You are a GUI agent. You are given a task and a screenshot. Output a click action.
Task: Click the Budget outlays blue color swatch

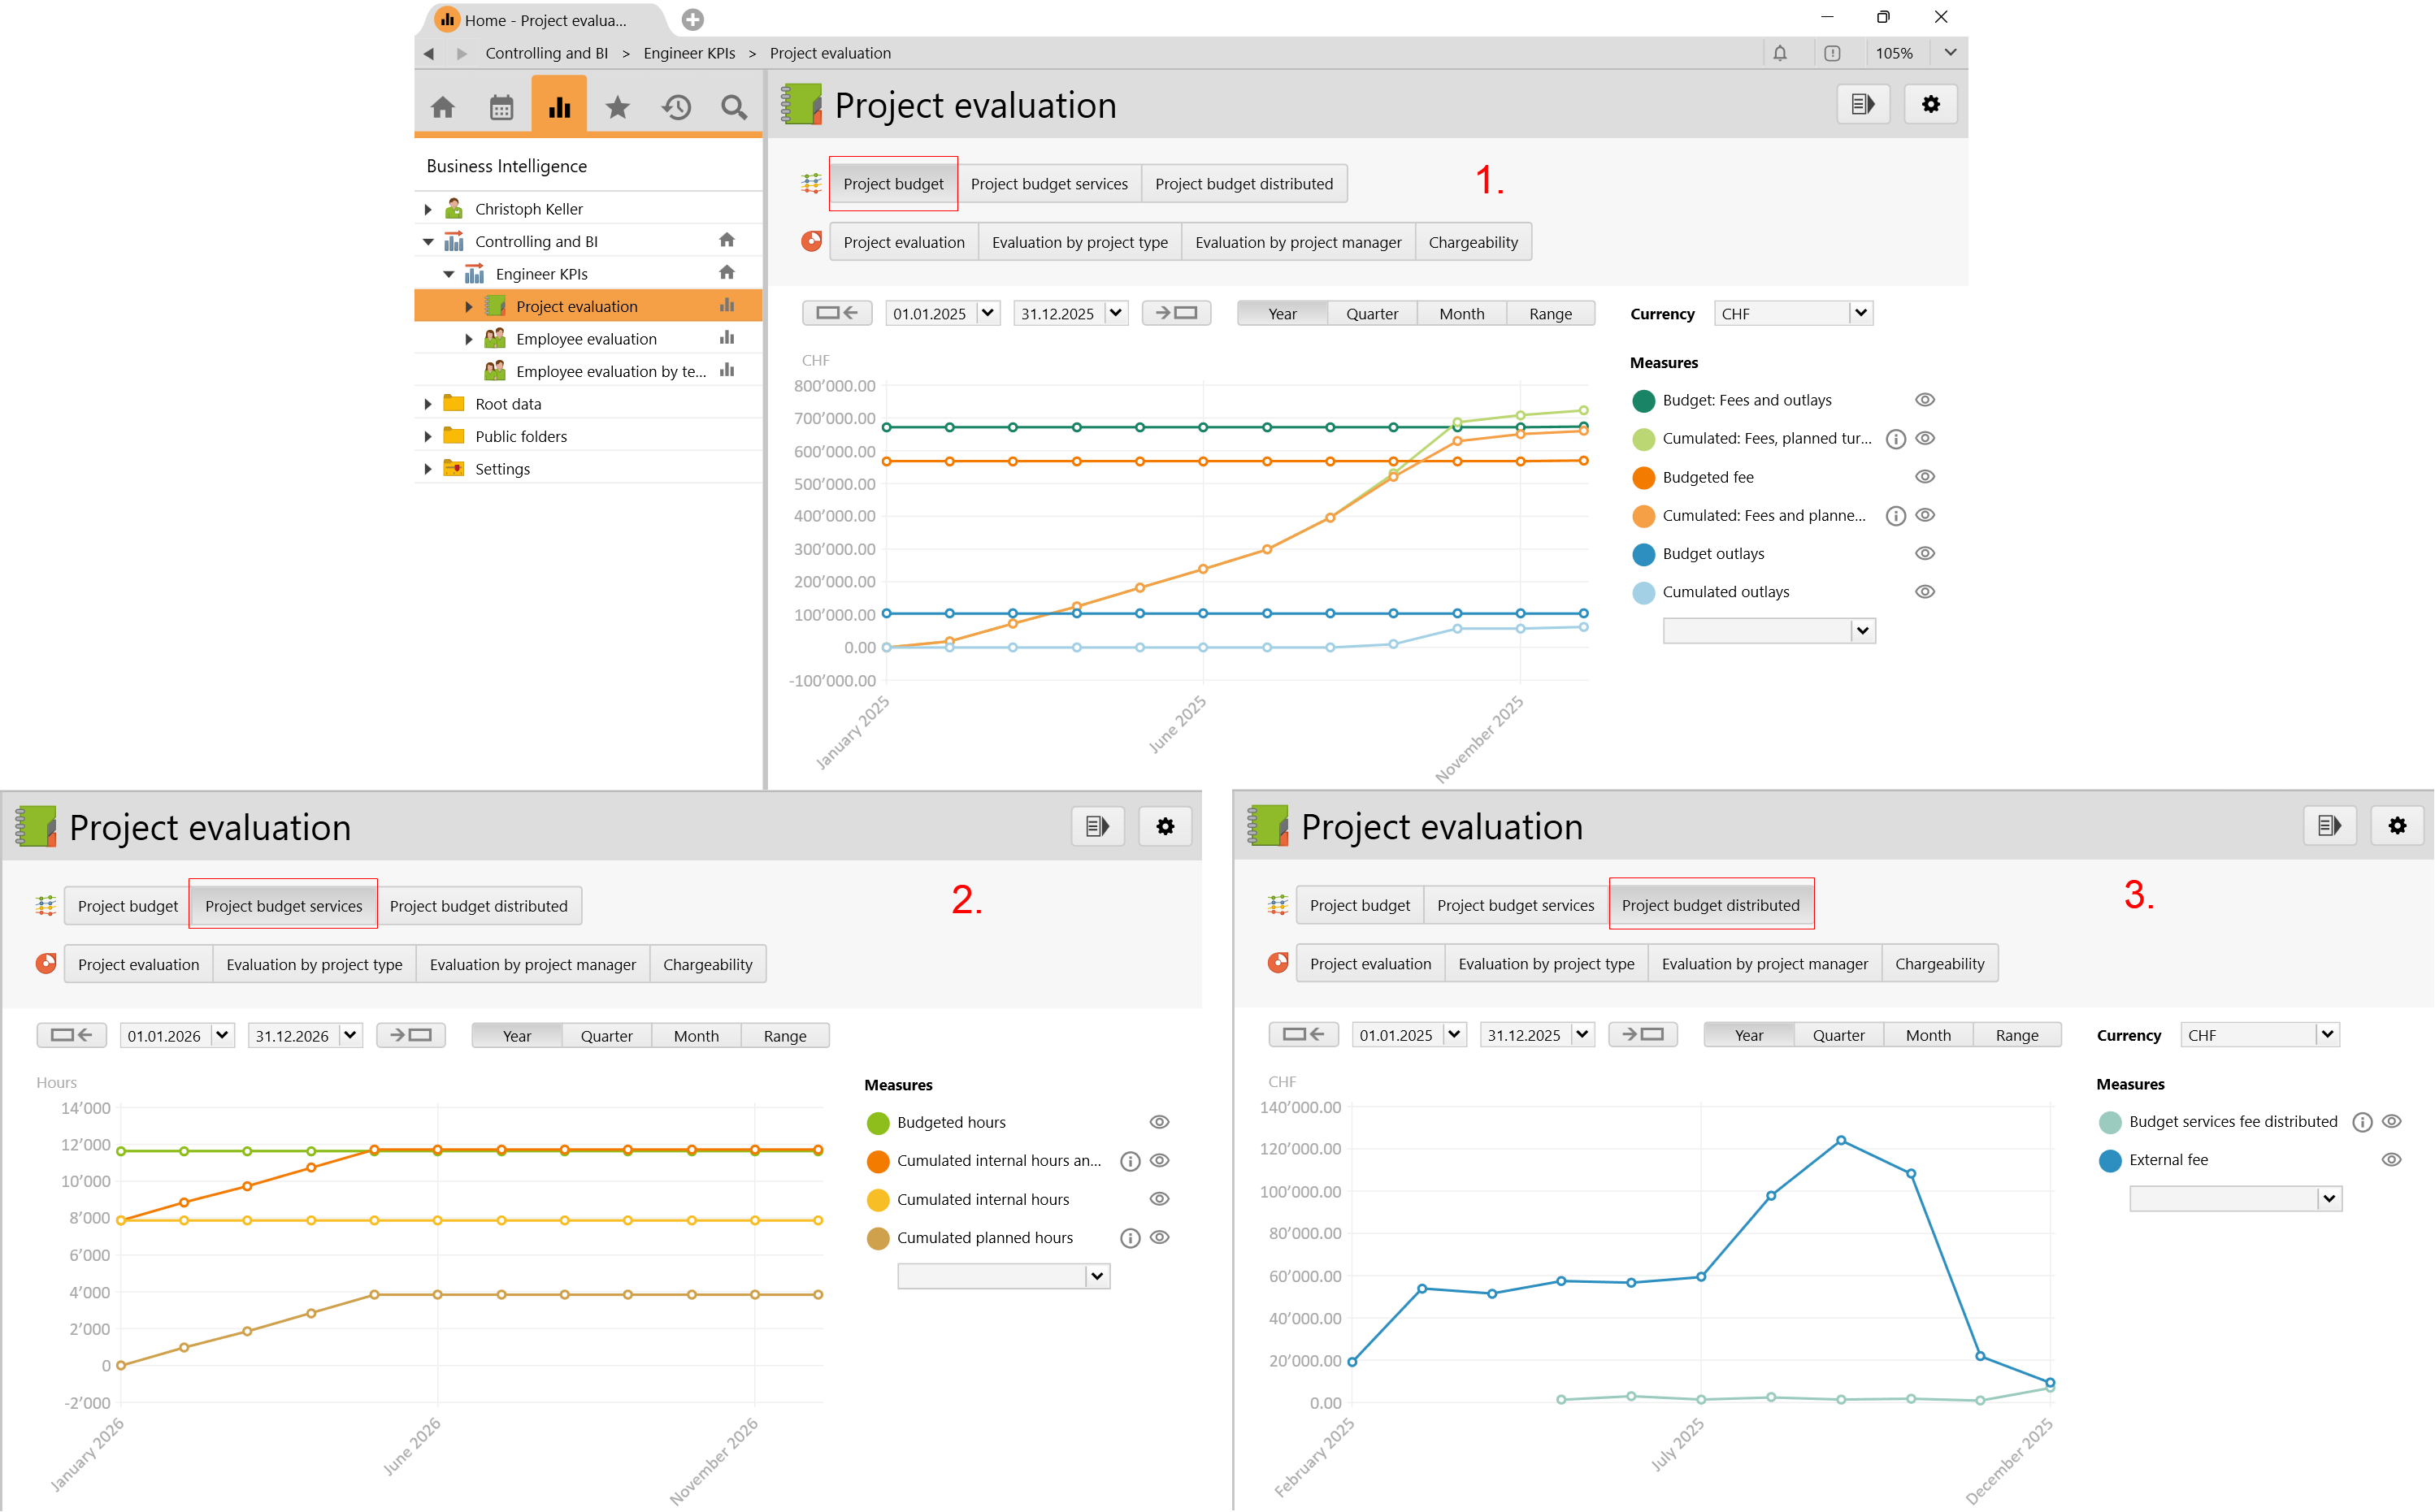tap(1643, 554)
